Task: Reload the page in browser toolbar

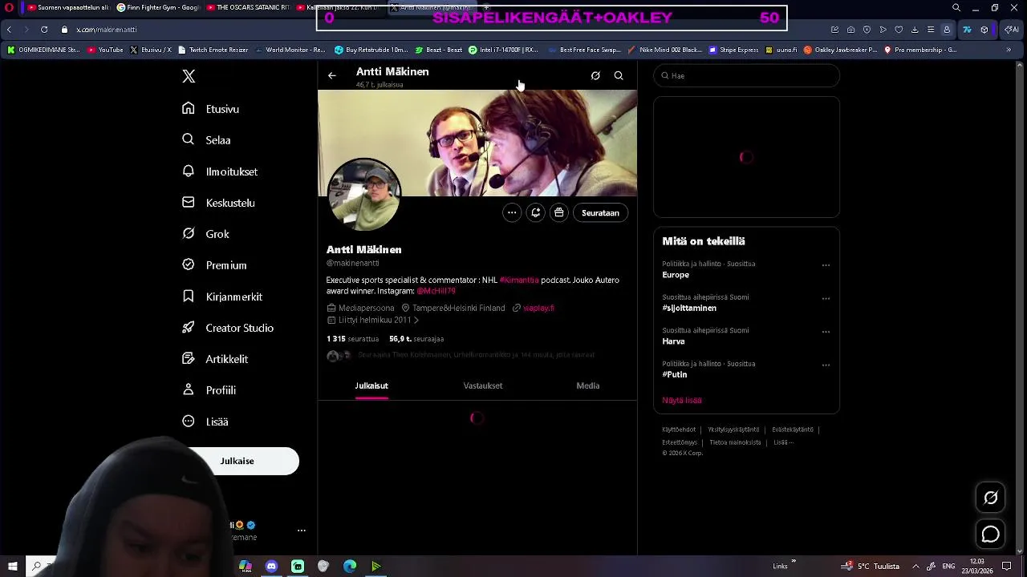Action: point(44,30)
